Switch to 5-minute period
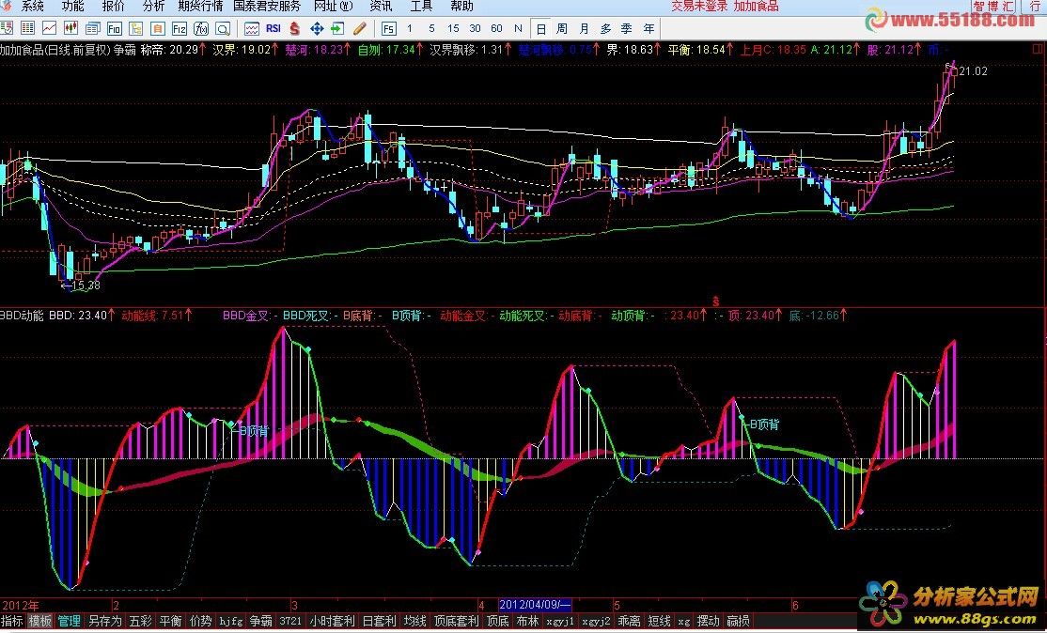 (431, 28)
